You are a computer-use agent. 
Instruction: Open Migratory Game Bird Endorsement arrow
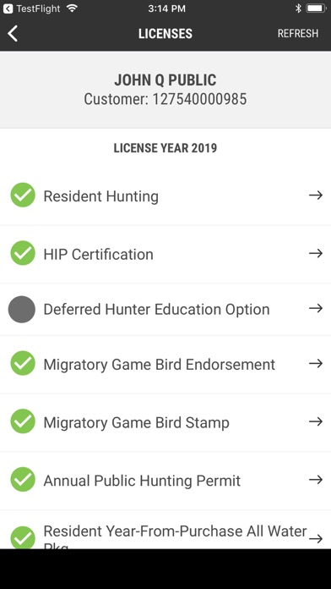316,363
